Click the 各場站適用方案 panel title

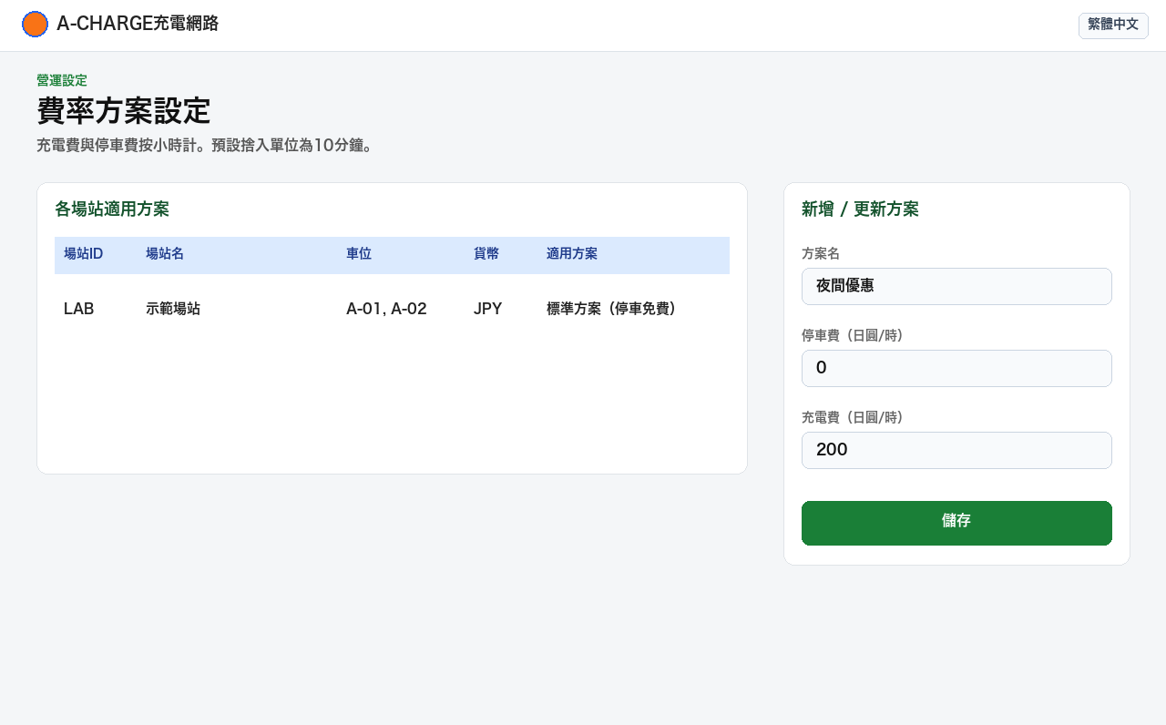(112, 209)
